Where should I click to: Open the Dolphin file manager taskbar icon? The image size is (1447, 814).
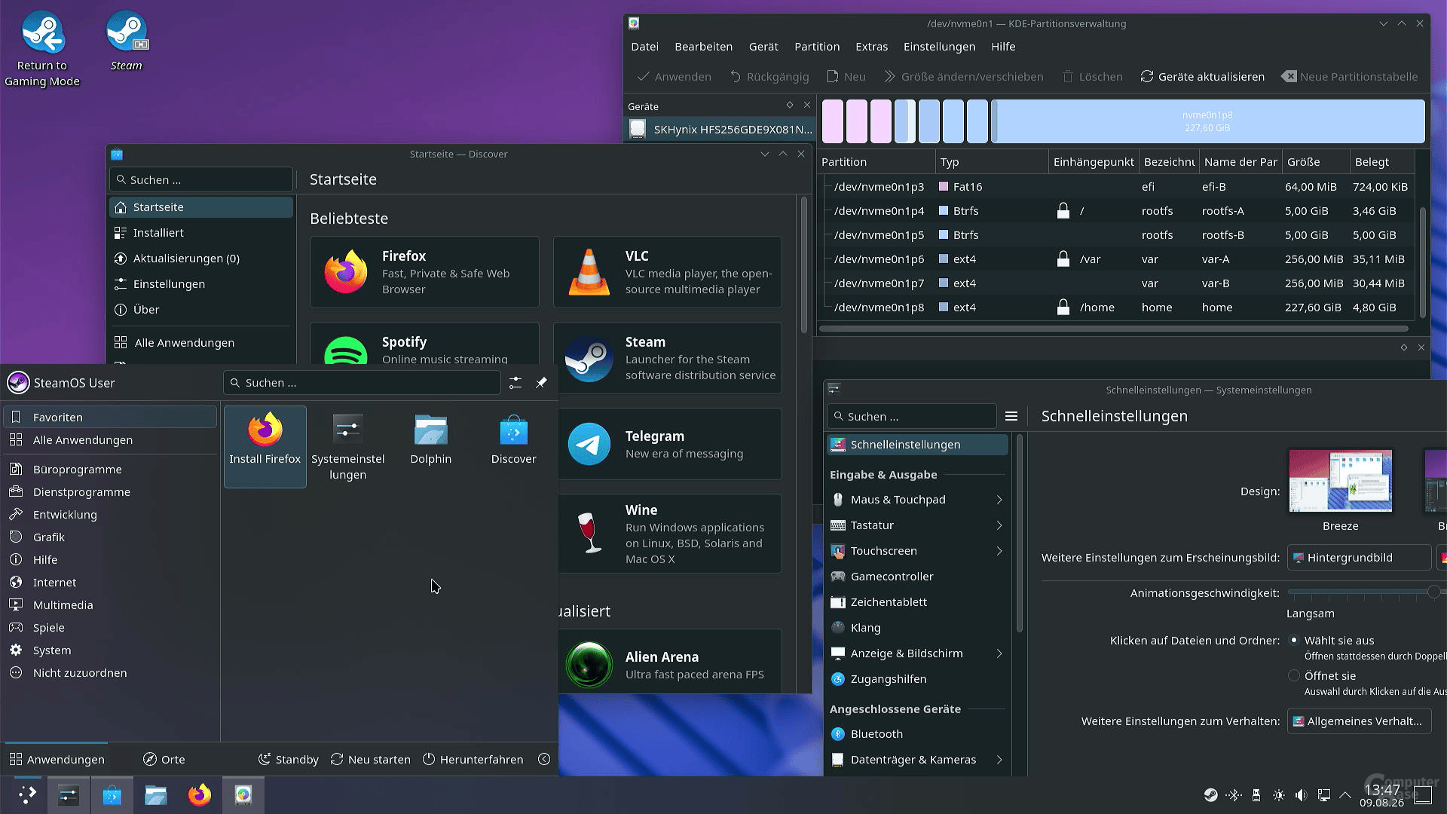156,794
